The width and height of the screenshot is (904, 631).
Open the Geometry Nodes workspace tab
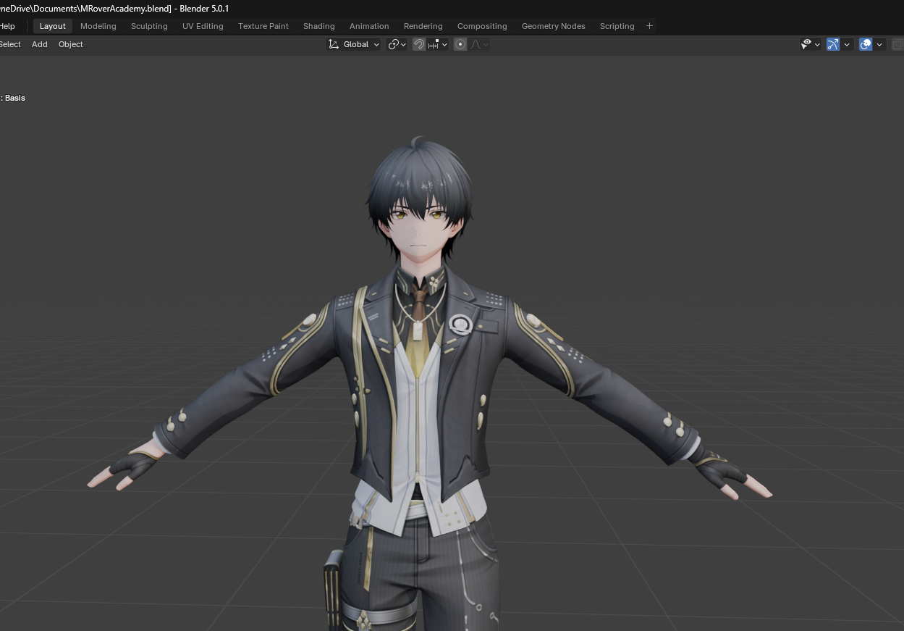553,26
